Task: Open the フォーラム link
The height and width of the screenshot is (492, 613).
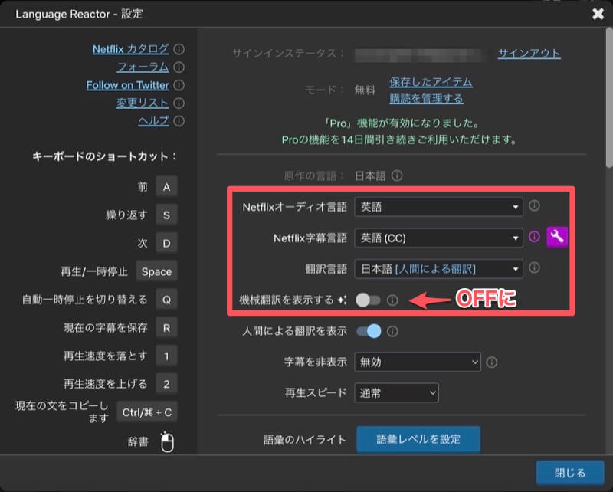Action: (x=143, y=67)
